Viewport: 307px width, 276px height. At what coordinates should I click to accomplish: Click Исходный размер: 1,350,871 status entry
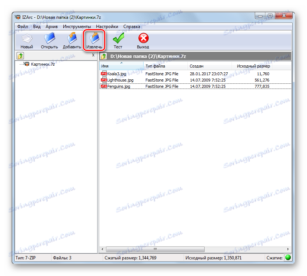[x=214, y=258]
